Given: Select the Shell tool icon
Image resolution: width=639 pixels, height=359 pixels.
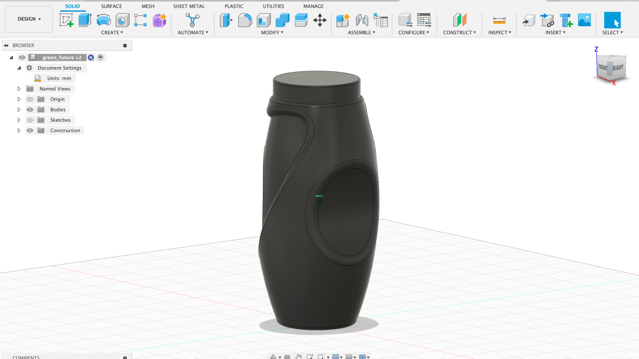Looking at the screenshot, I should [x=264, y=20].
